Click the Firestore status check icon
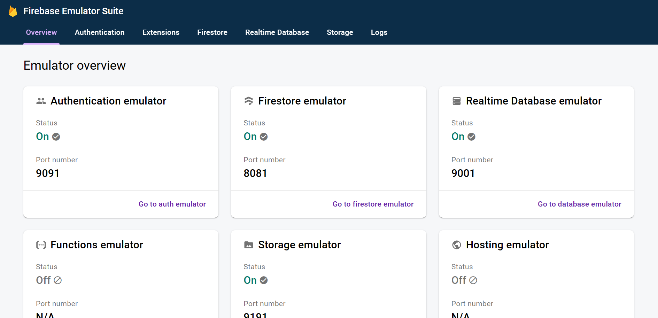Viewport: 658px width, 318px height. pyautogui.click(x=264, y=137)
